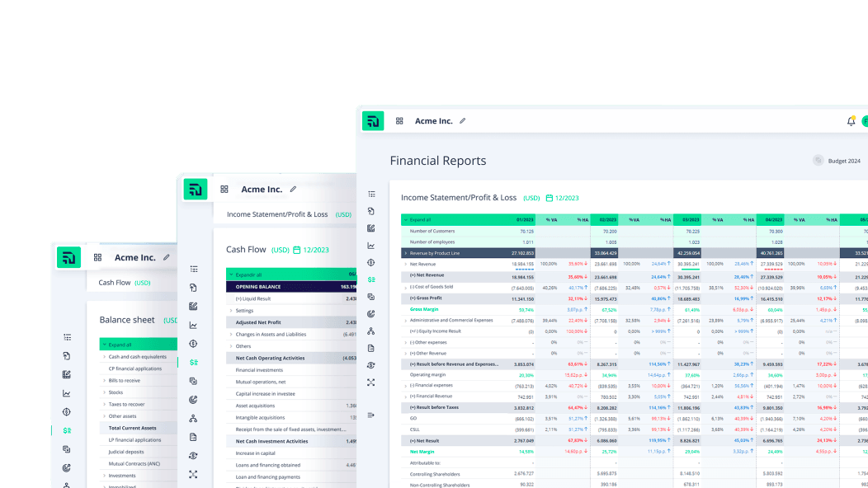Expand Changes in Assets and Liabilities row
Screen dimensions: 868x488
231,335
